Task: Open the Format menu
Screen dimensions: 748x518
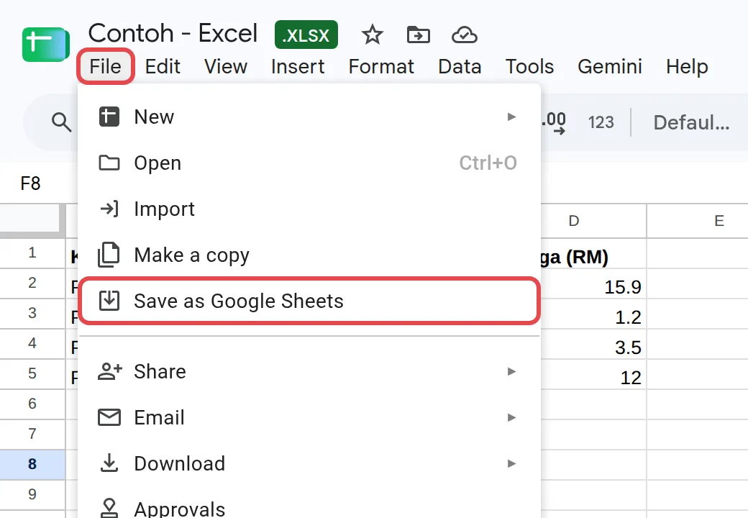Action: 381,67
